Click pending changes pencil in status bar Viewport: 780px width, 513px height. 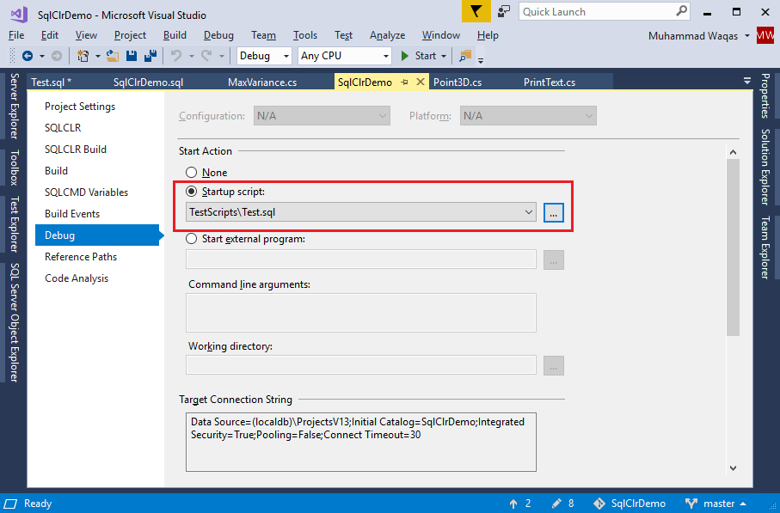click(556, 504)
